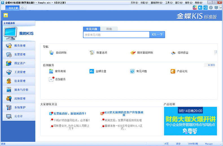Click the 账套选项 account set options icon
Image resolution: width=223 pixels, height=146 pixels.
coord(92,53)
